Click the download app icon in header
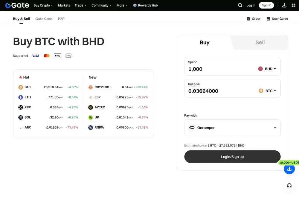Screen dimensions: 299x197 point(284,5)
